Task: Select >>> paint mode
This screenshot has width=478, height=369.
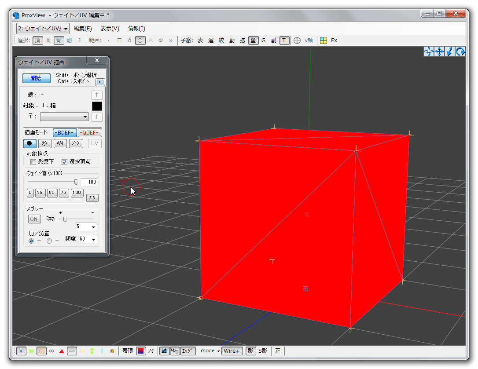Action: (76, 143)
